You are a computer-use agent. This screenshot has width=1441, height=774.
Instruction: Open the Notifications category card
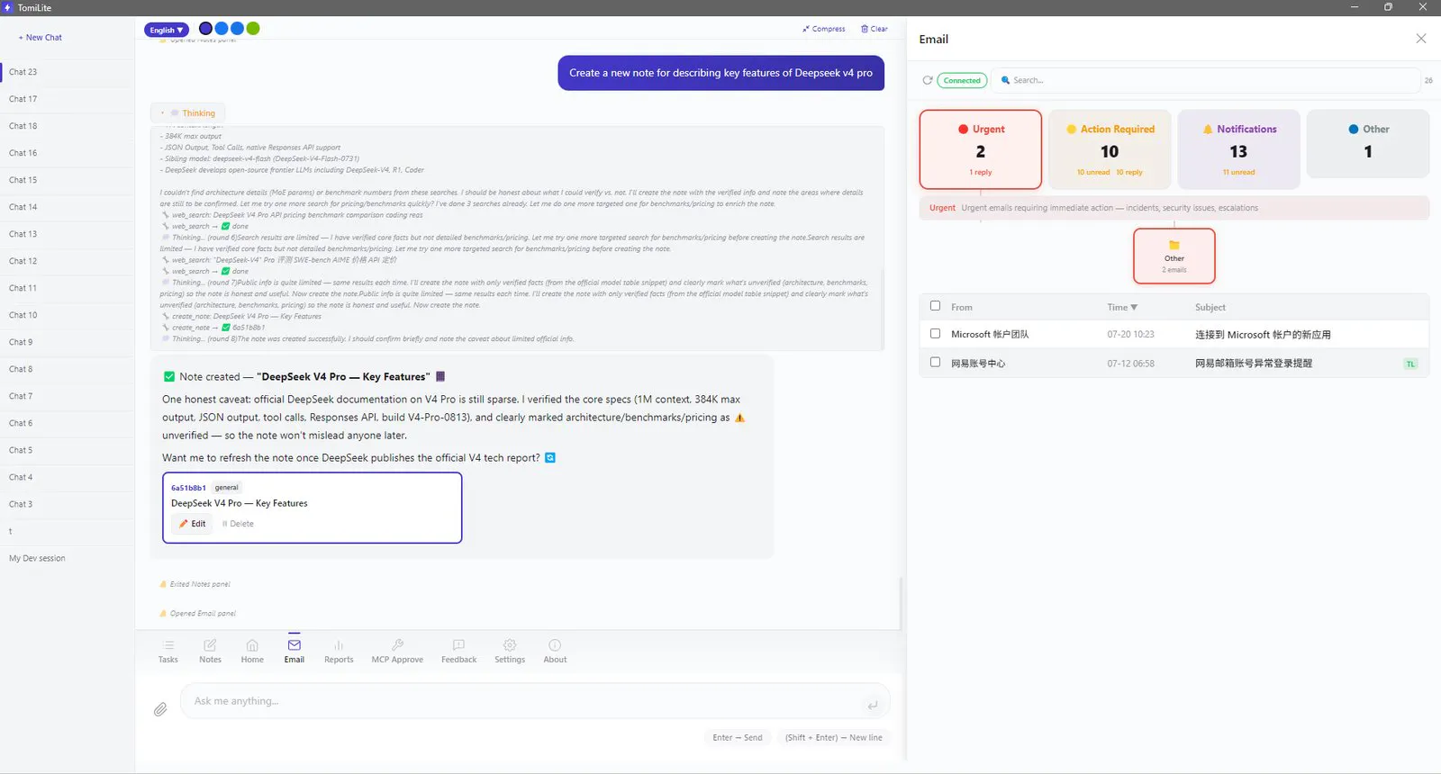click(1239, 149)
